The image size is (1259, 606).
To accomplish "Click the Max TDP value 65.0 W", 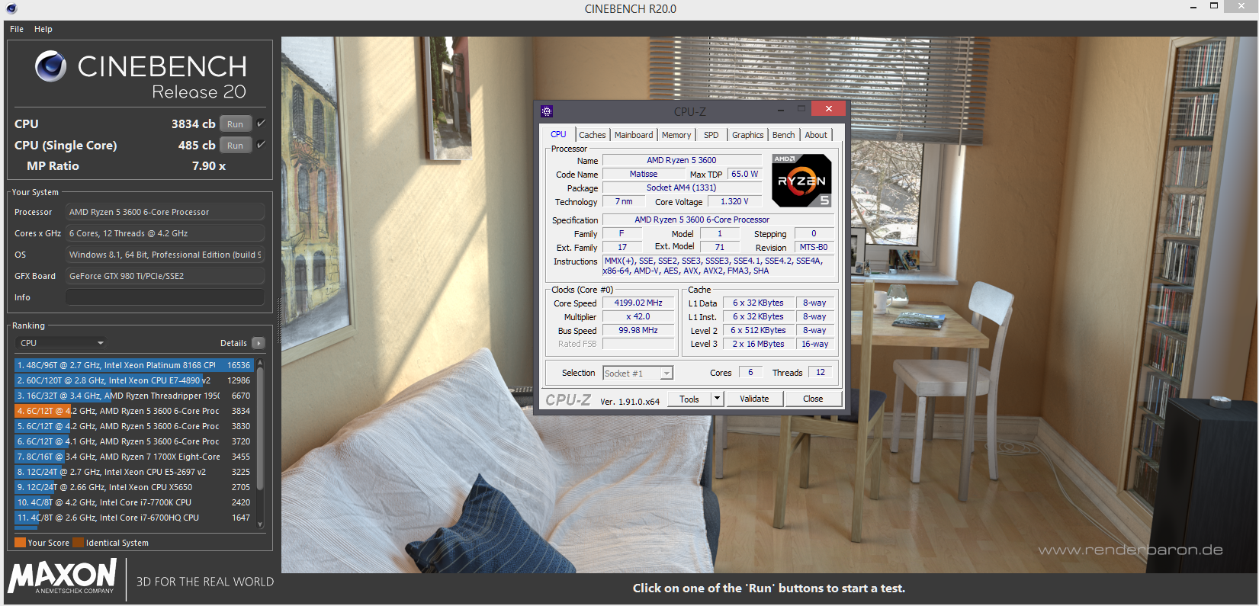I will [744, 174].
